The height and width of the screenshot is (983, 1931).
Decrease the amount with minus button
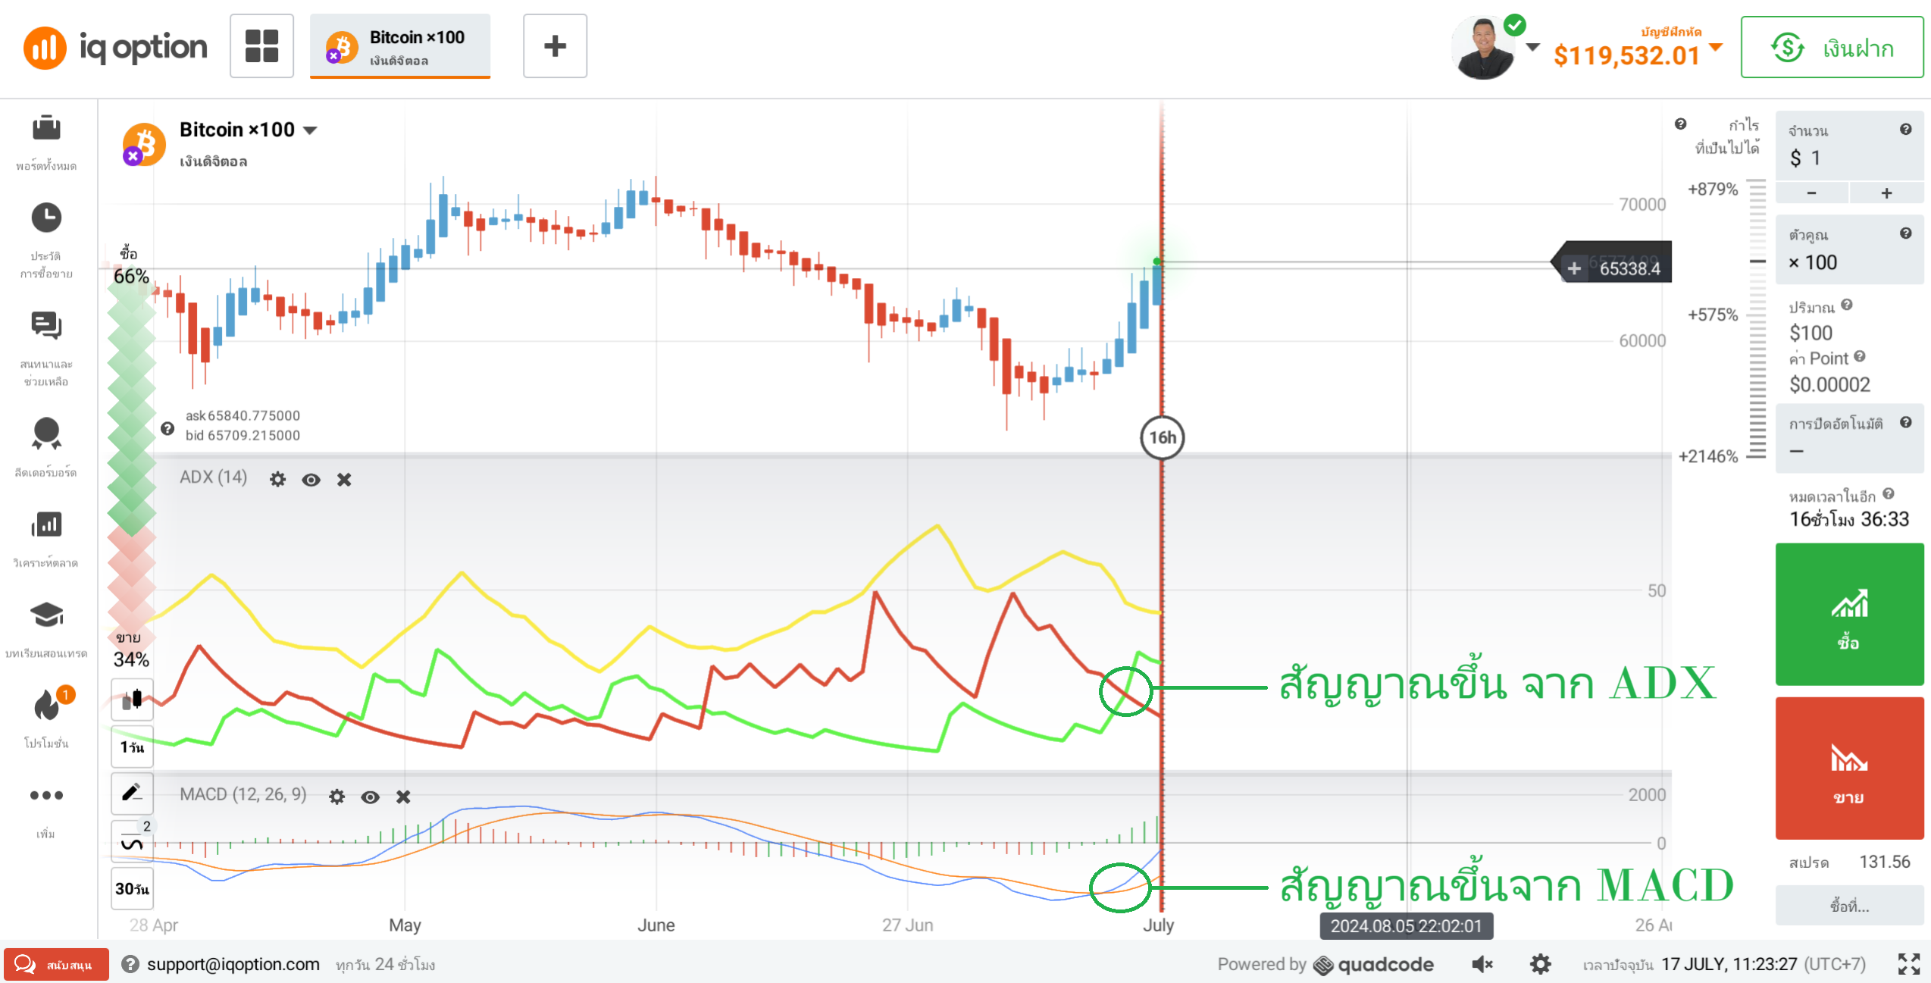[x=1811, y=193]
